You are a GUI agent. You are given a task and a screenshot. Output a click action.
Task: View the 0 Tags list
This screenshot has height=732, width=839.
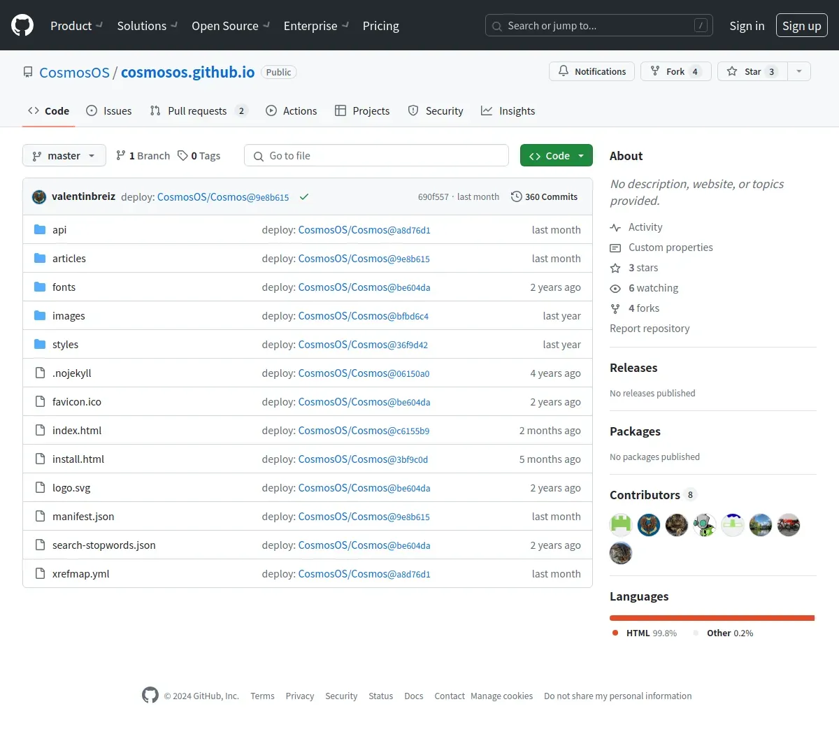coord(199,155)
